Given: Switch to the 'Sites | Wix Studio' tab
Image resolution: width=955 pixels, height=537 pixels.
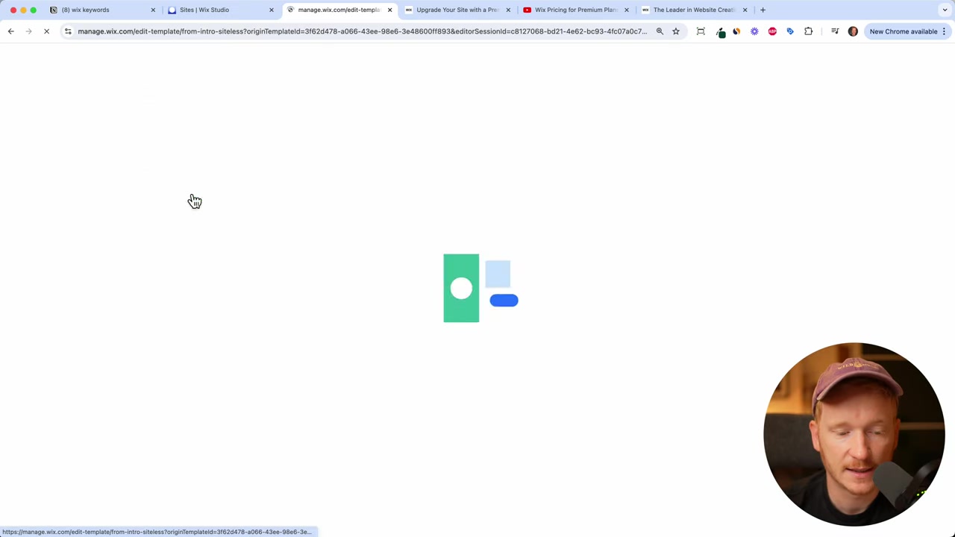Looking at the screenshot, I should point(219,10).
